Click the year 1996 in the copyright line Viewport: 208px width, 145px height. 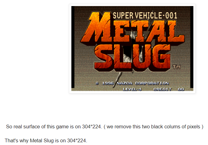click(108, 83)
